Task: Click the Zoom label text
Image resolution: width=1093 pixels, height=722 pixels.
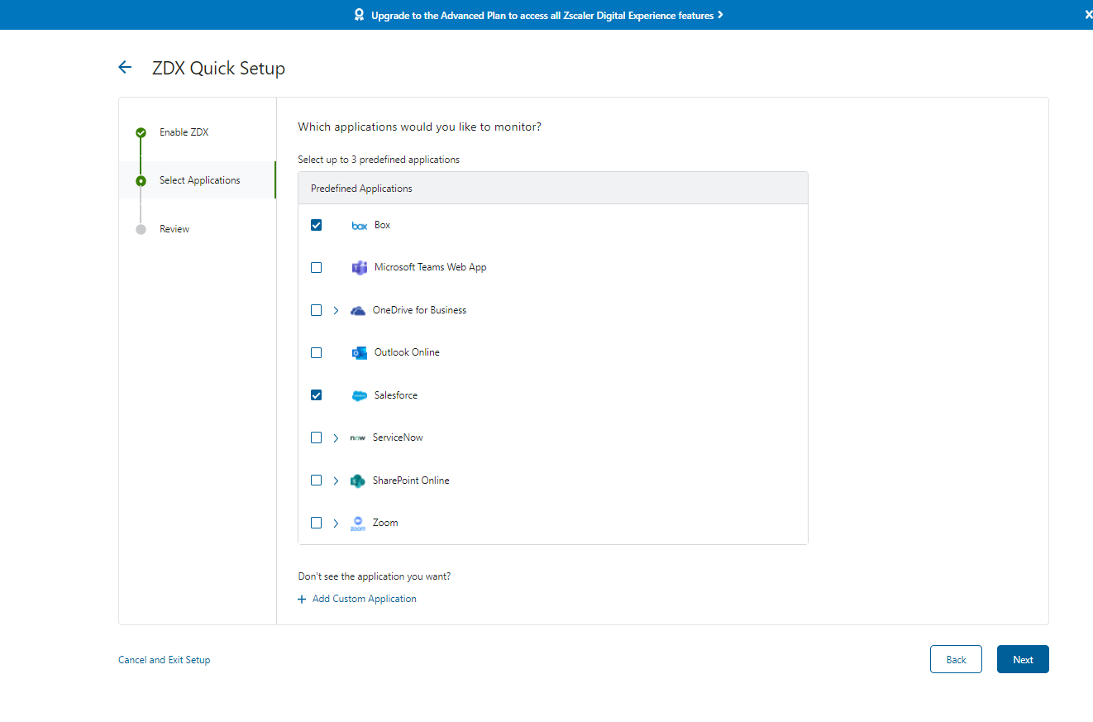Action: 385,523
